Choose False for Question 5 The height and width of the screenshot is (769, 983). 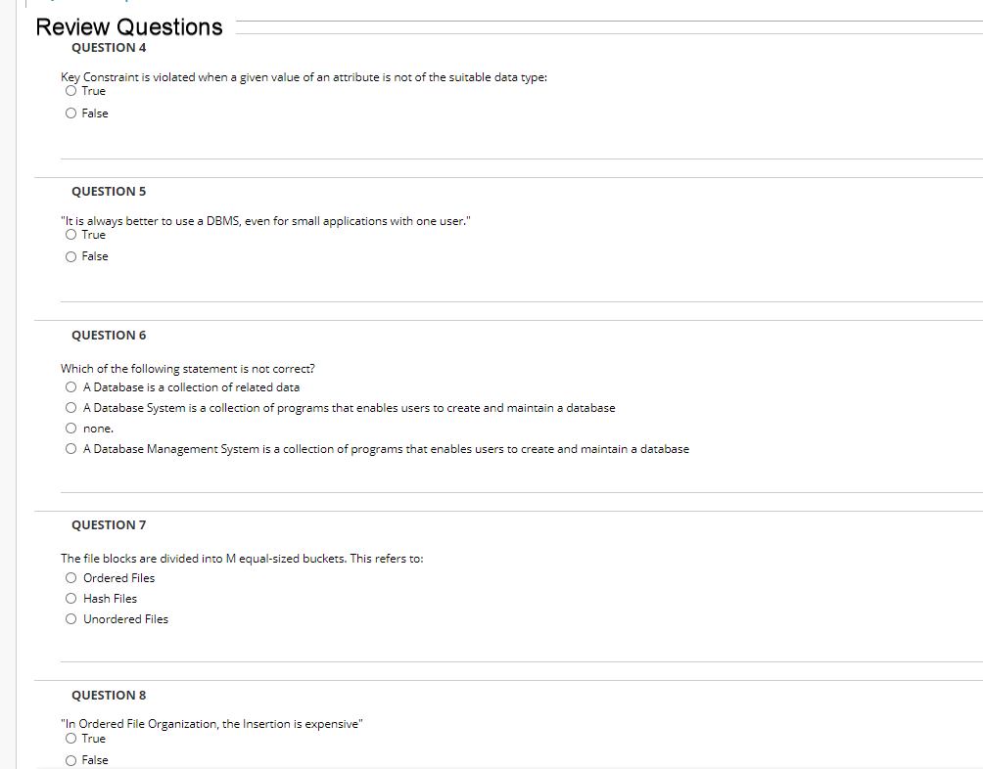pyautogui.click(x=70, y=256)
